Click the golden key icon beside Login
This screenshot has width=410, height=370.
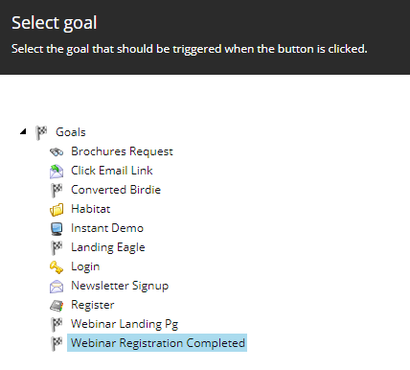pyautogui.click(x=57, y=267)
